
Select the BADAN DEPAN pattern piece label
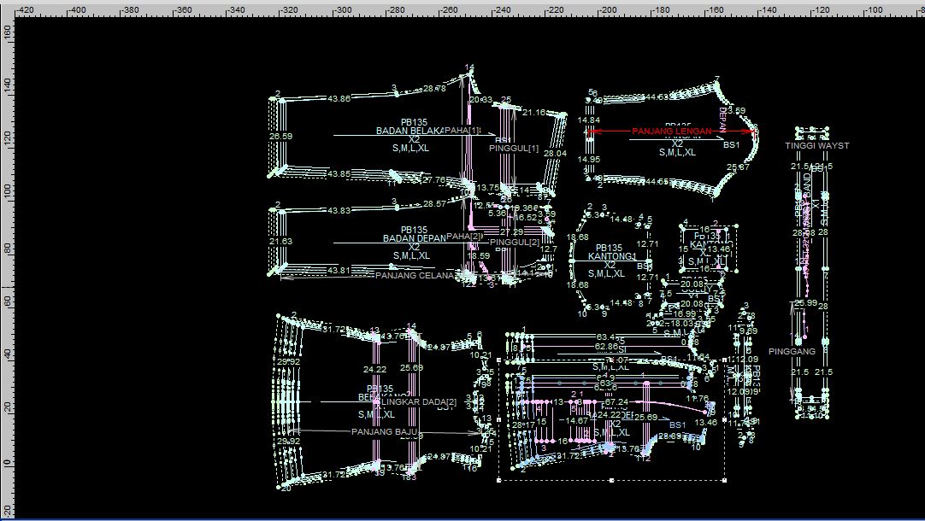415,239
